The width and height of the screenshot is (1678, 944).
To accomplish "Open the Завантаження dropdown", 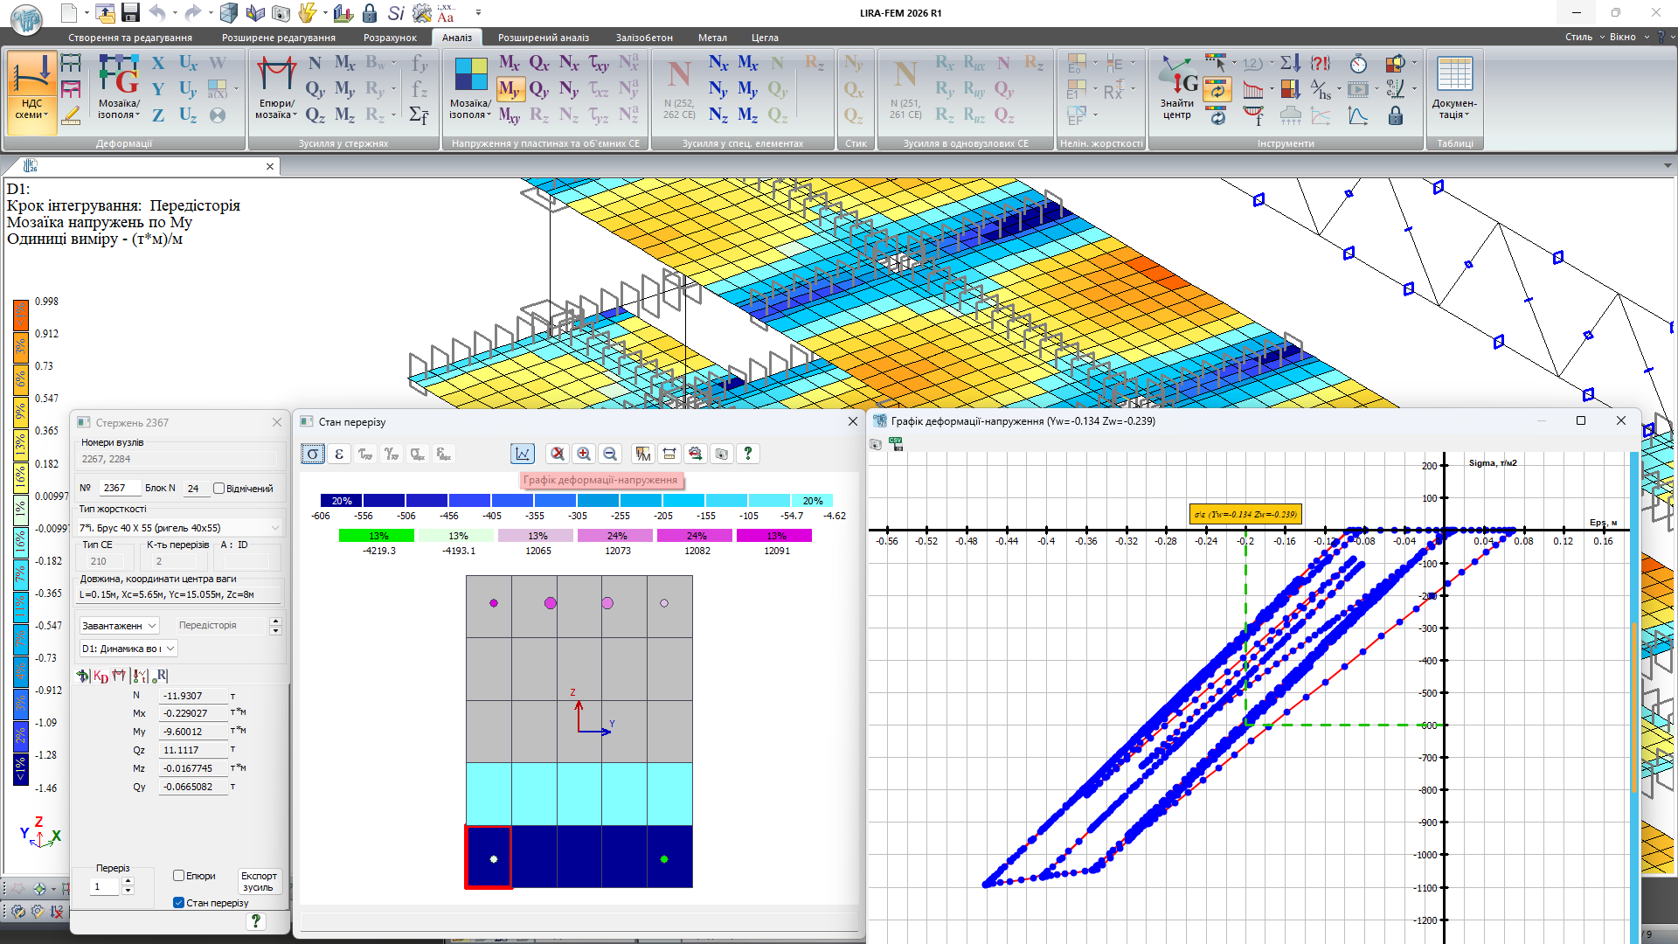I will (120, 626).
